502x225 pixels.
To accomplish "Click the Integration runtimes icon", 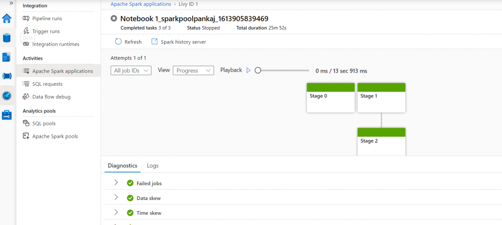I will pos(26,44).
